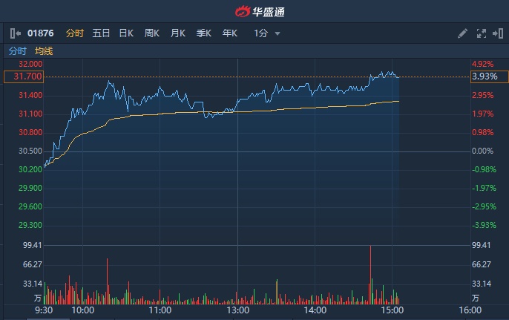Switch to the 分时 intraday tab
This screenshot has width=509, height=320.
pyautogui.click(x=75, y=33)
